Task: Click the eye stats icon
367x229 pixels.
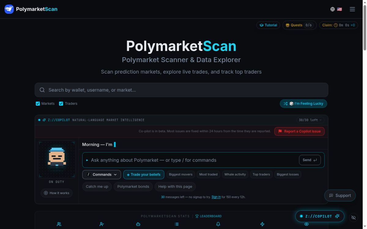Action: 306,224
